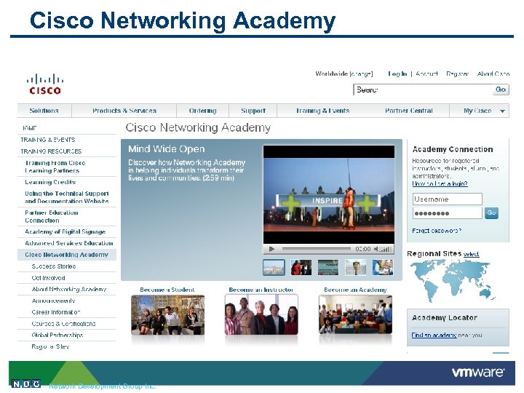This screenshot has width=524, height=393.
Task: Open the Partner Central menu
Action: pos(409,111)
